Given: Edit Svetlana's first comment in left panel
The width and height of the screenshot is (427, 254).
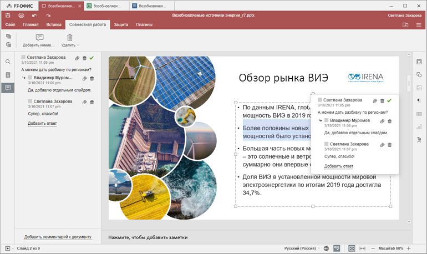Looking at the screenshot, I should coord(77,58).
